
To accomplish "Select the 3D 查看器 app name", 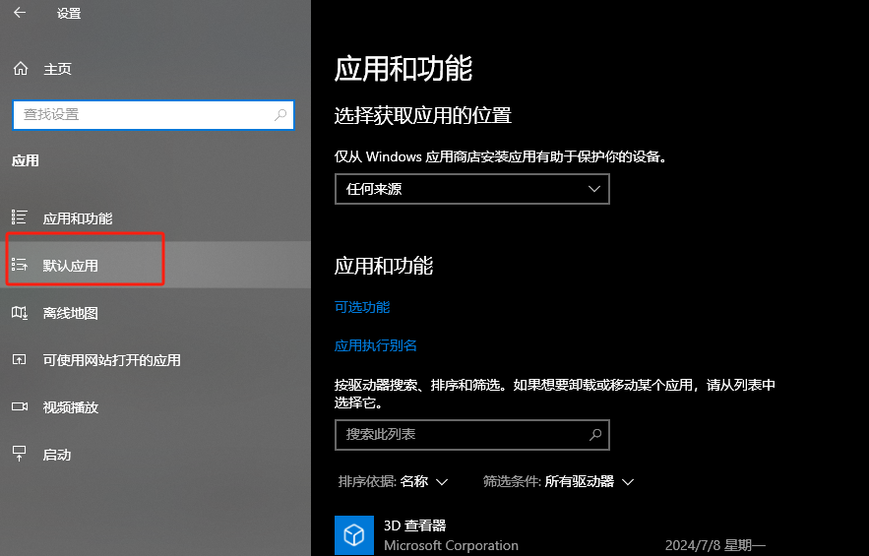I will click(x=414, y=525).
